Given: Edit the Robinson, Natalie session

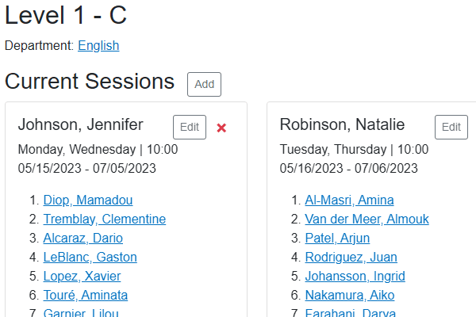Looking at the screenshot, I should (451, 127).
